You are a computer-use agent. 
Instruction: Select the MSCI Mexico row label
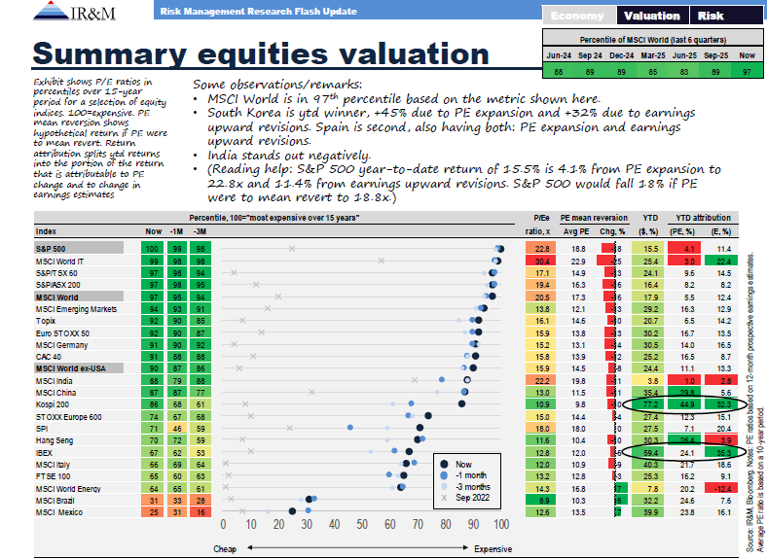pos(59,512)
